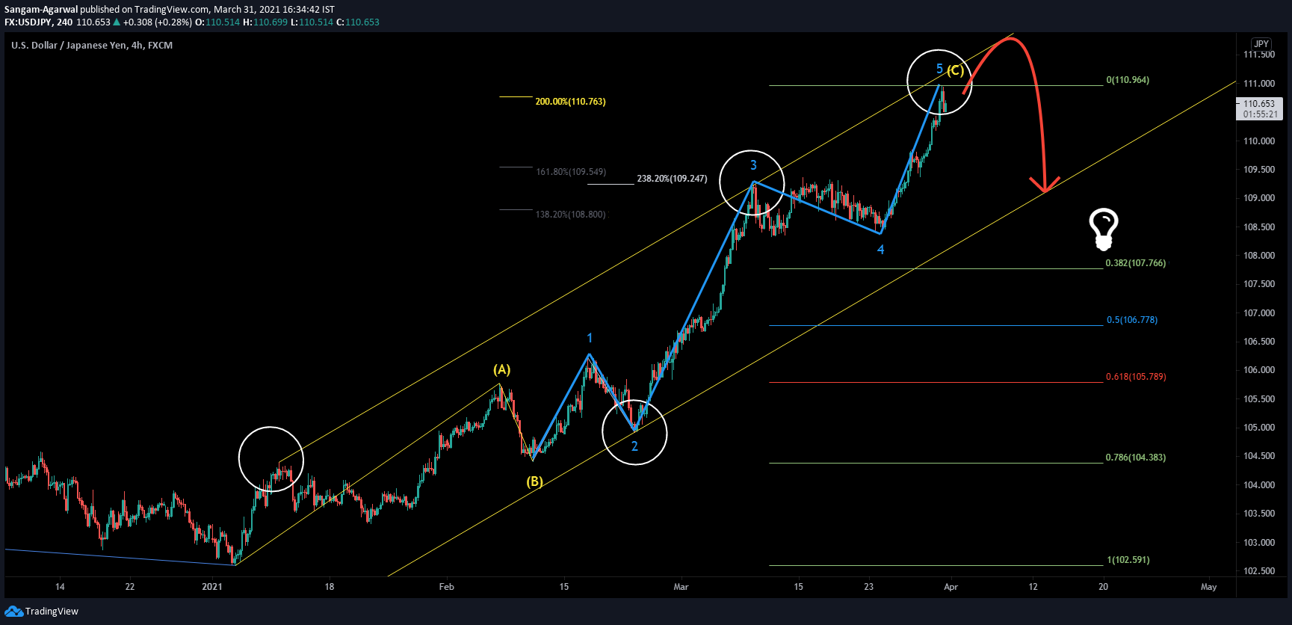Click the current price label 110.653

[x=1259, y=104]
